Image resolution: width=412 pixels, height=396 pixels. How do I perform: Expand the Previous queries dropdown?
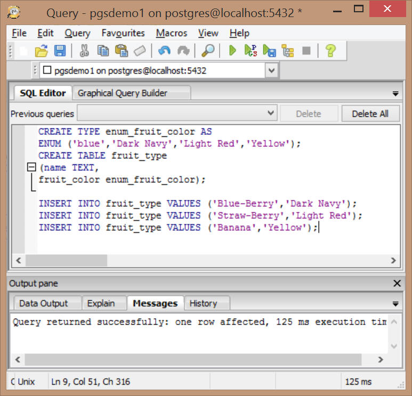[x=271, y=113]
